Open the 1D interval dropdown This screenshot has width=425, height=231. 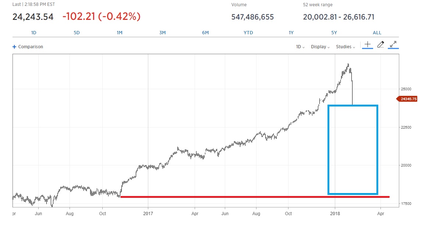(x=300, y=47)
